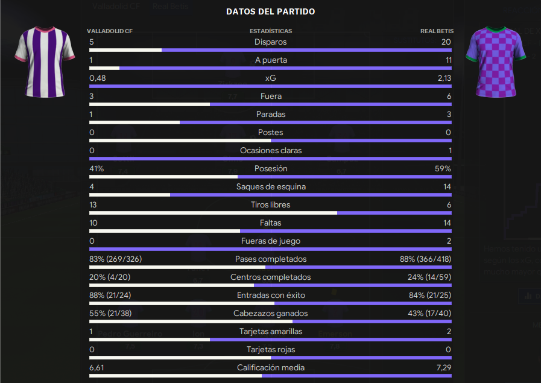Click the DATOS DEL PARTIDO title
The image size is (541, 383).
(270, 11)
